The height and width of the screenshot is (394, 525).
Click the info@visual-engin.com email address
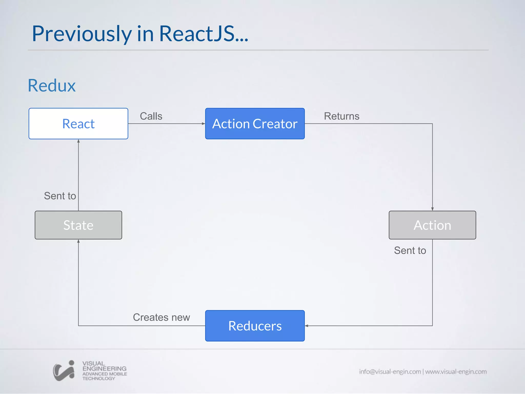(x=390, y=372)
